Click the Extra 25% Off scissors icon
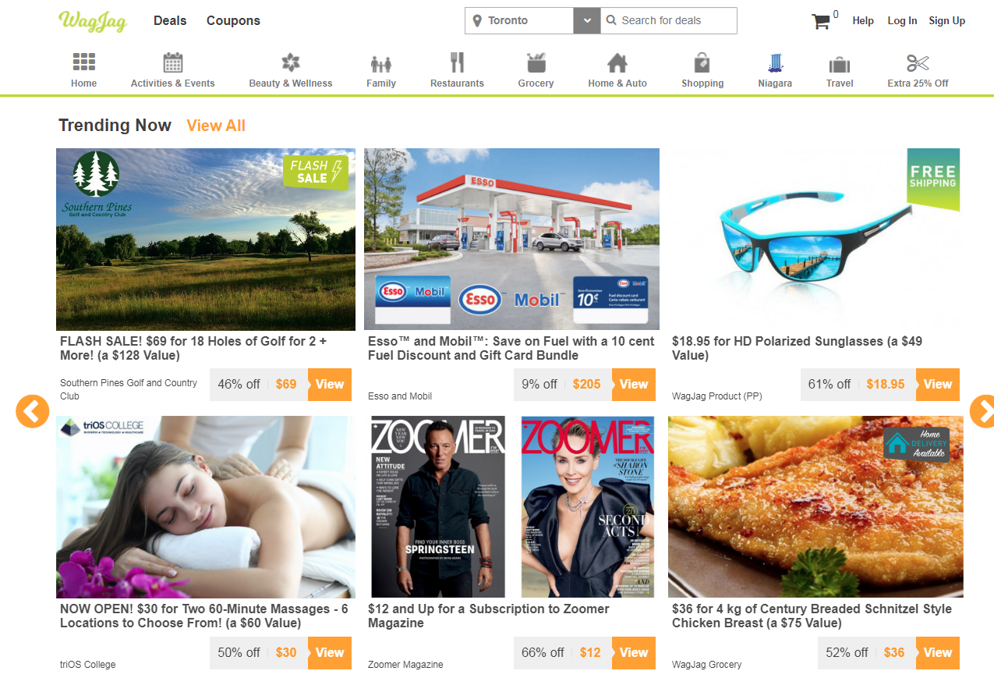The image size is (994, 678). point(918,63)
